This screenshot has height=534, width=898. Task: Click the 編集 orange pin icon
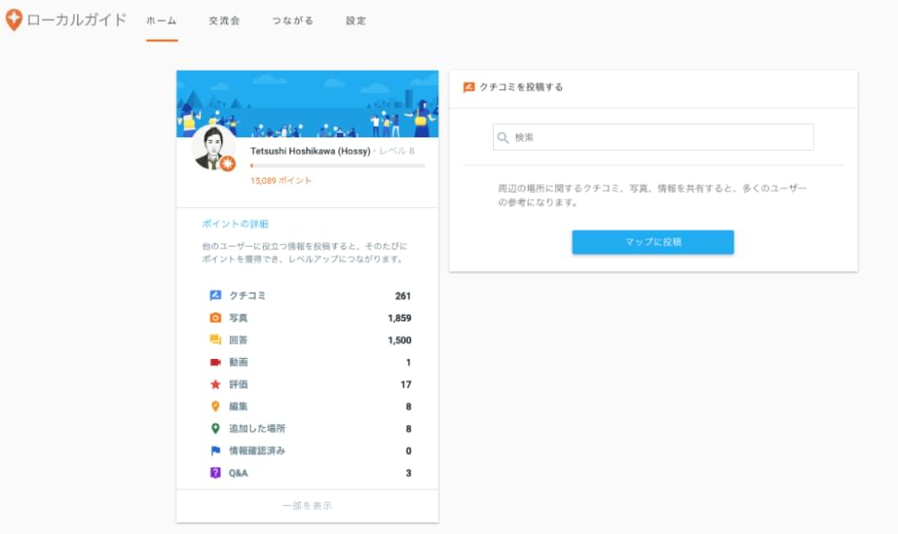point(216,407)
